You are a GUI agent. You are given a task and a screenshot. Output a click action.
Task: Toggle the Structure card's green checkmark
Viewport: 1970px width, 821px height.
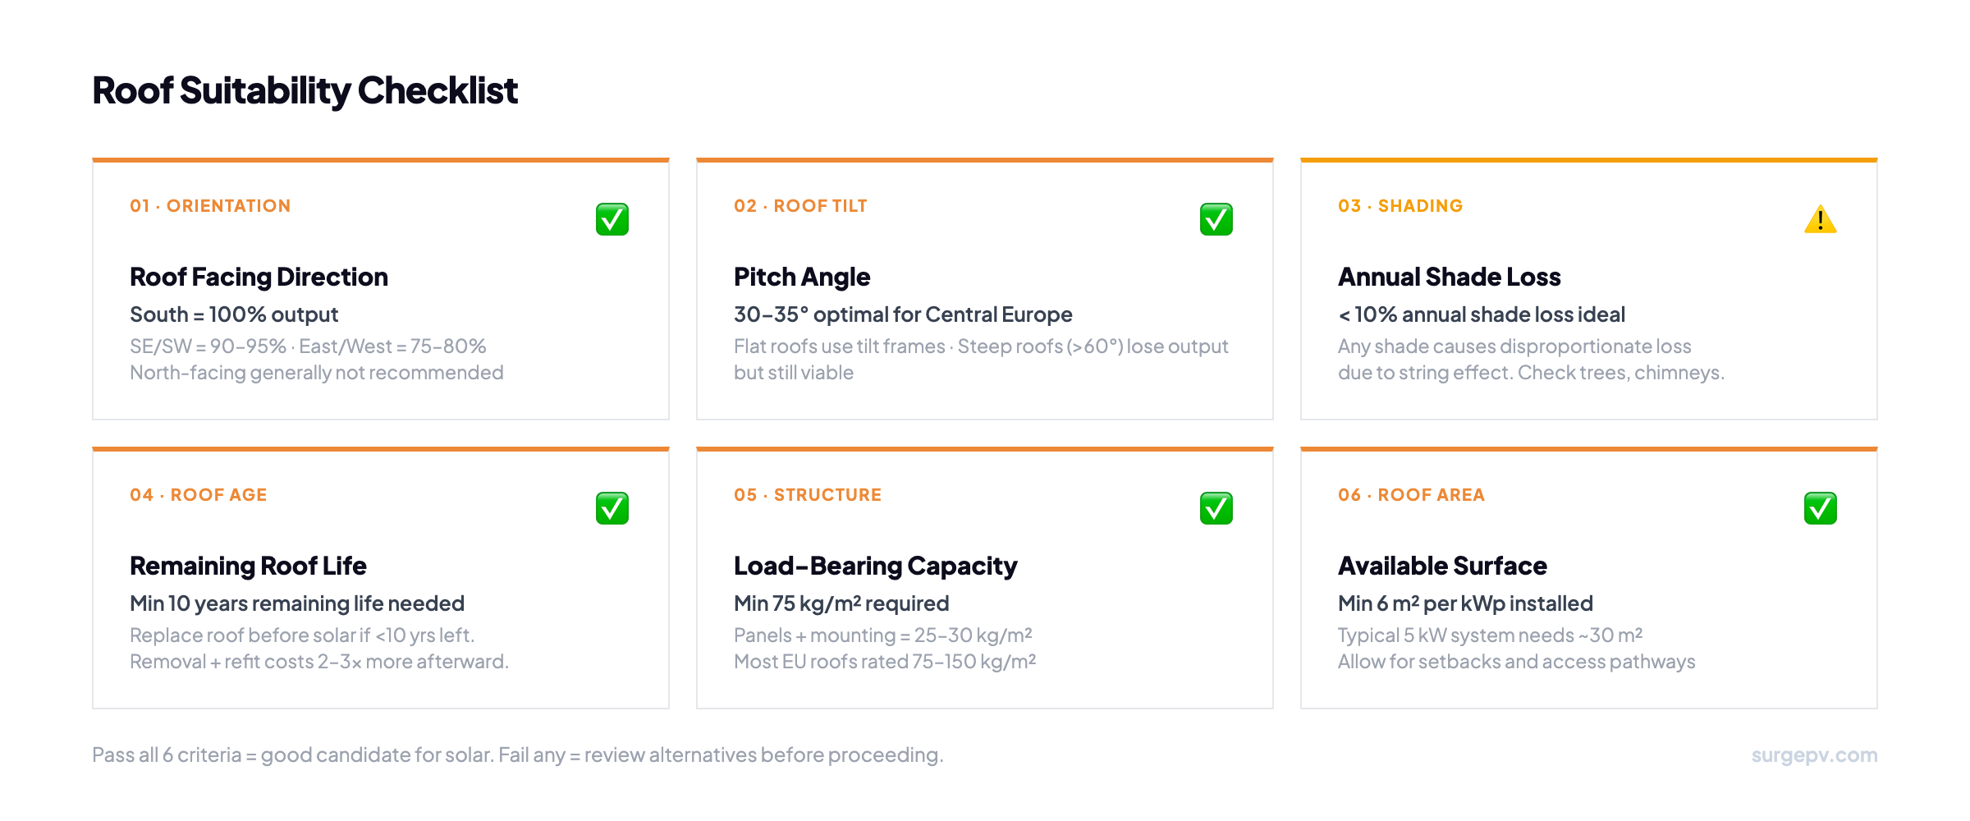click(x=1216, y=508)
